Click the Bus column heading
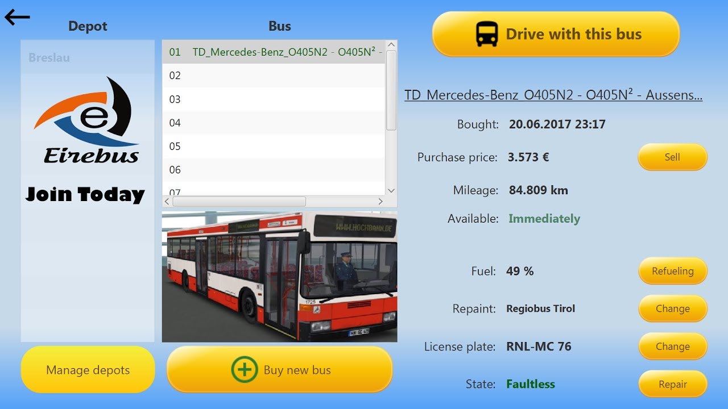Image resolution: width=728 pixels, height=409 pixels. coord(279,26)
